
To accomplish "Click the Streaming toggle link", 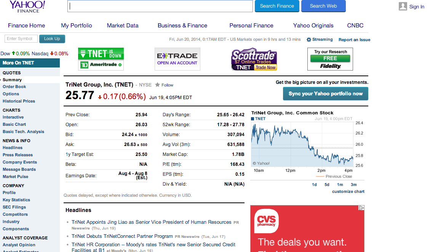I will (323, 40).
